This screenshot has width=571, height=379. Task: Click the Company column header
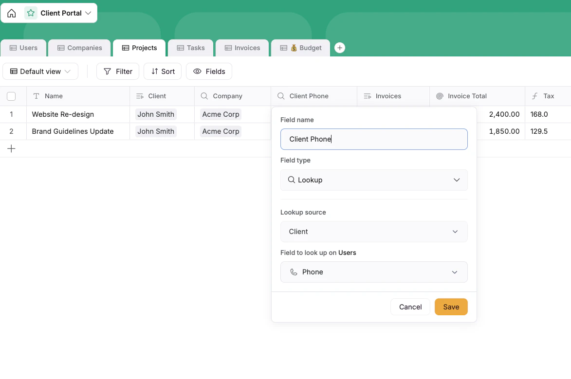coord(233,96)
